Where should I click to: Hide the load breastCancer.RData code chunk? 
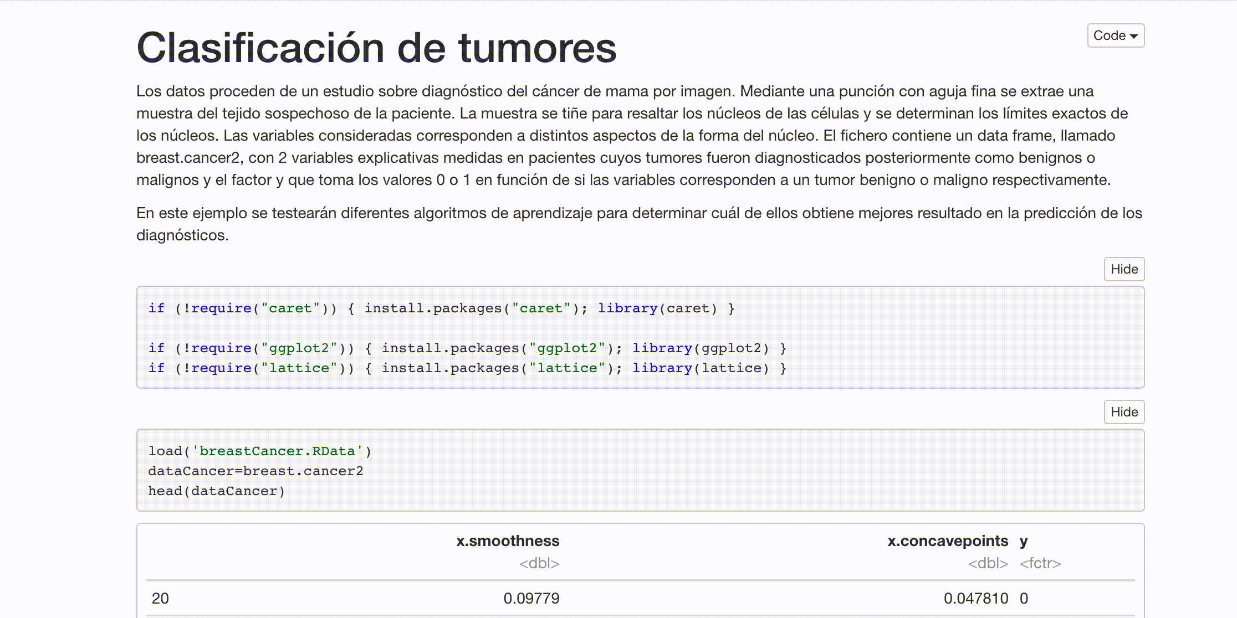pos(1123,412)
